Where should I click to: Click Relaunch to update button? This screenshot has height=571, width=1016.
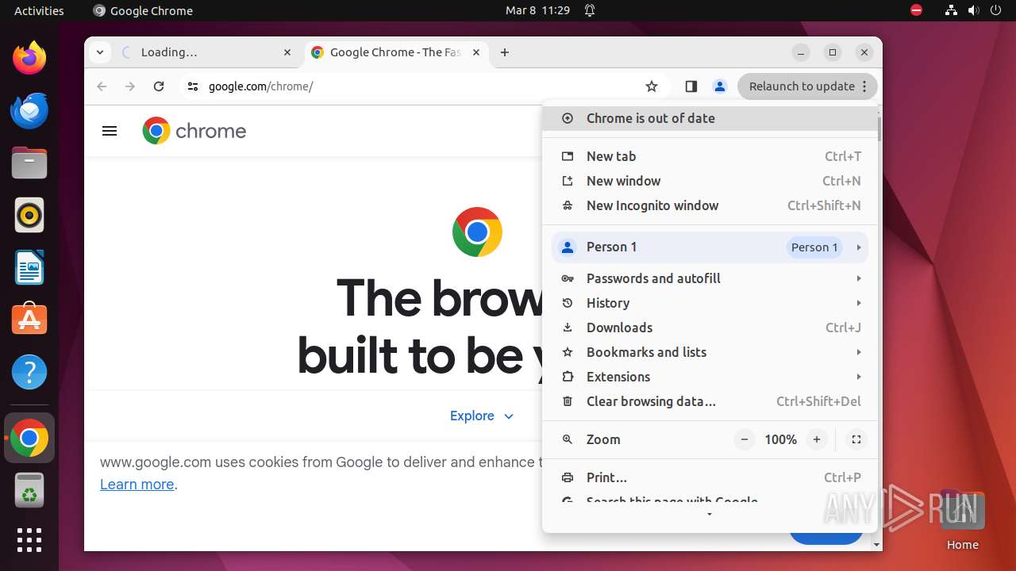pyautogui.click(x=807, y=86)
